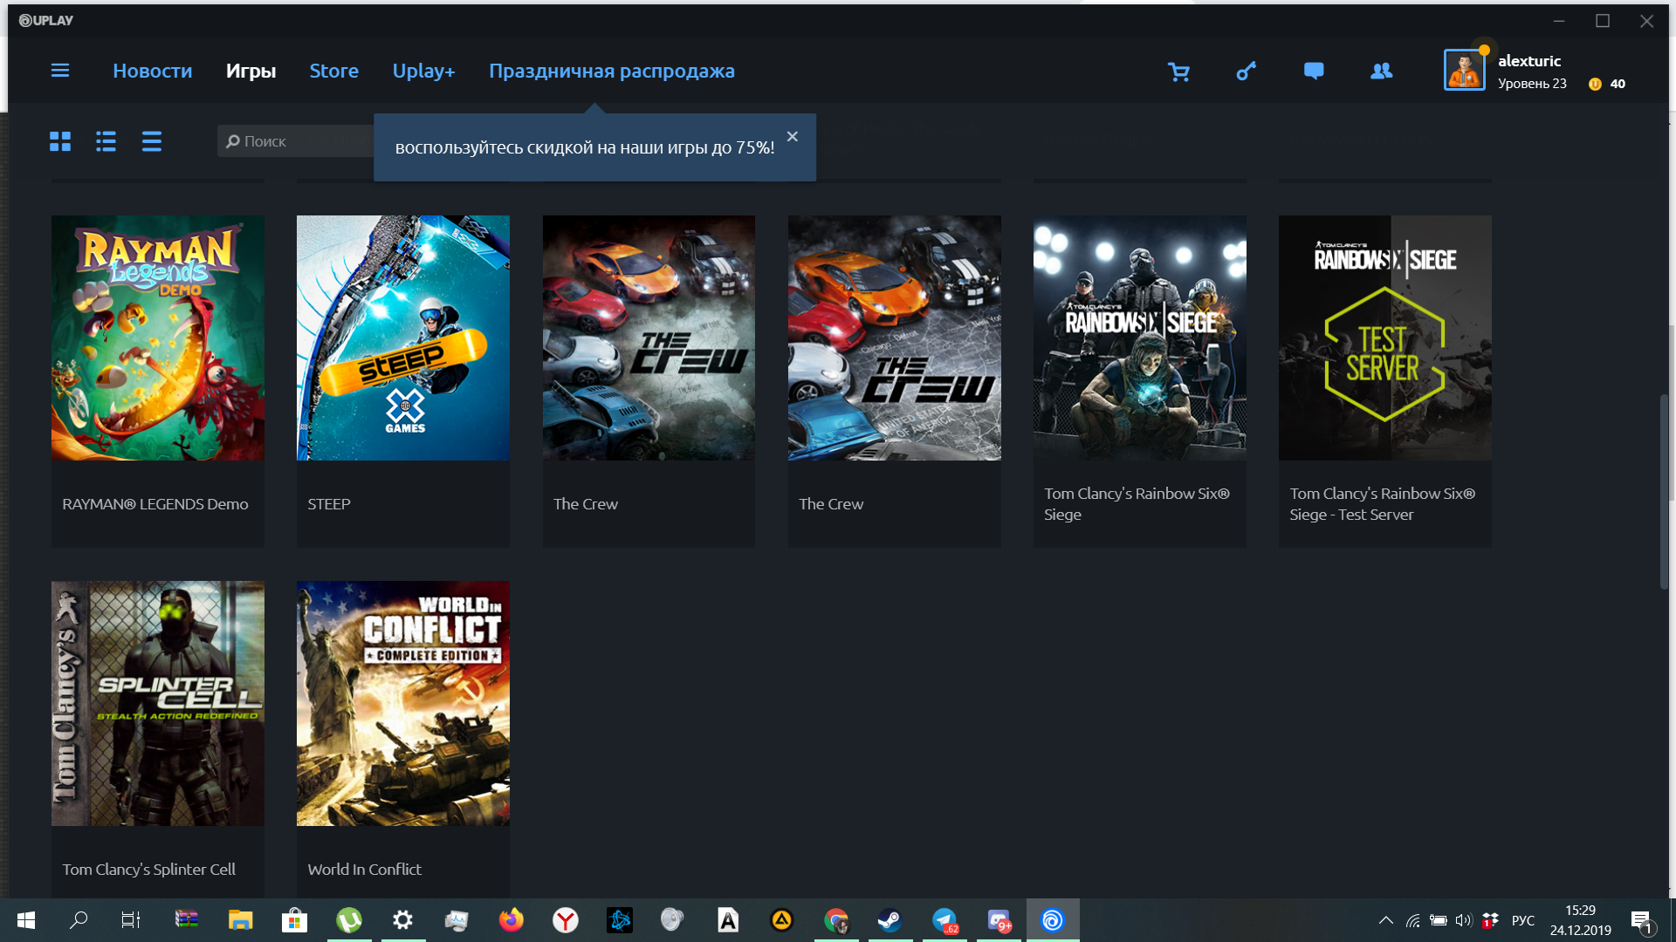Click Siege - Test Server title text
This screenshot has height=942, width=1676.
(x=1351, y=515)
